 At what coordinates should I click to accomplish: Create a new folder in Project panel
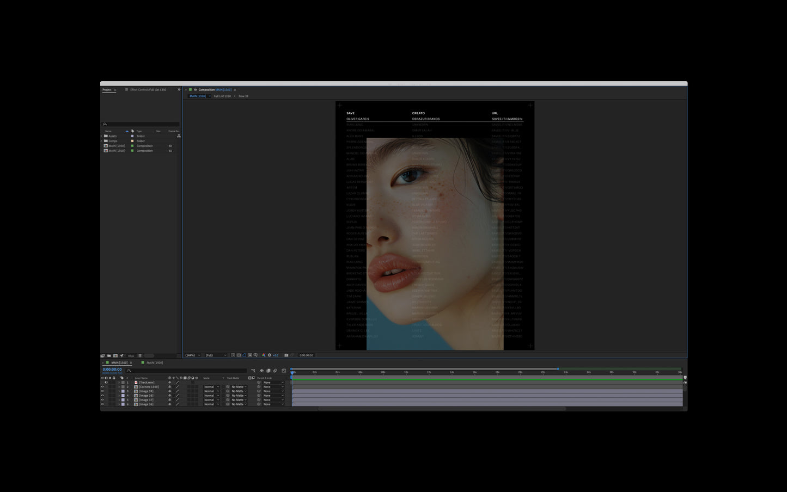[109, 355]
